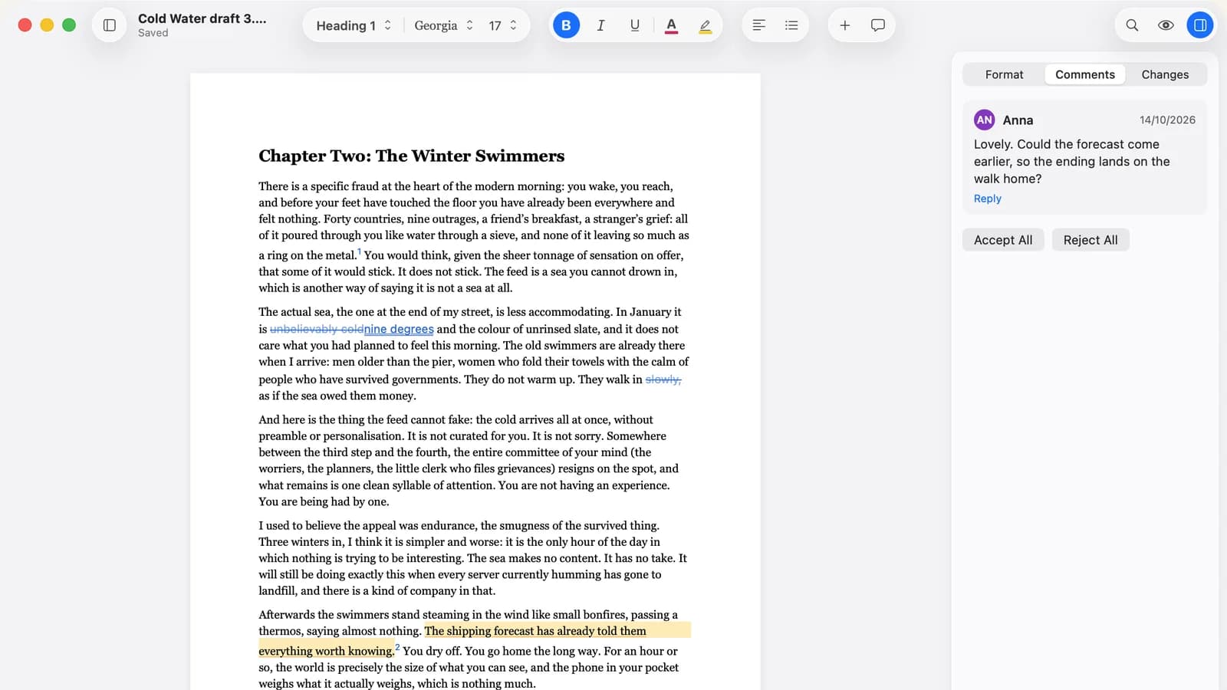Switch to the Changes tab

(1165, 74)
